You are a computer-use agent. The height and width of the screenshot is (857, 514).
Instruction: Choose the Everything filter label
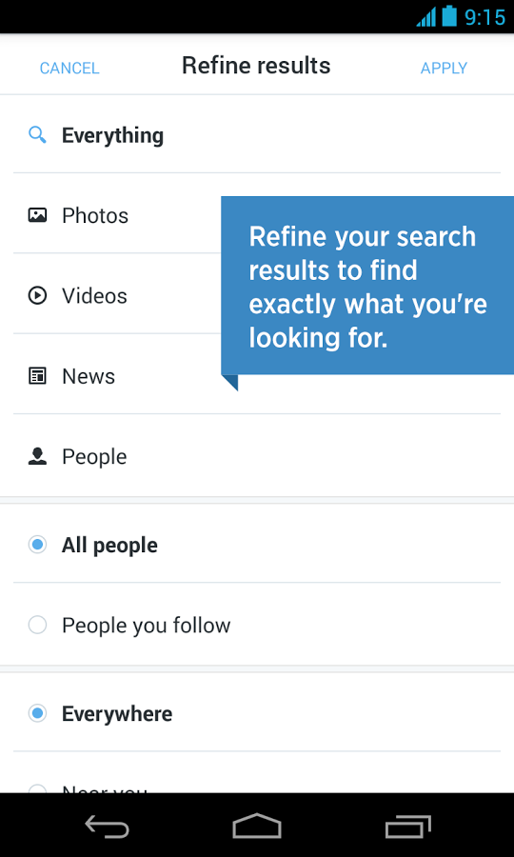(112, 135)
